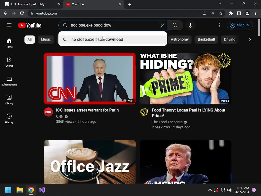261x196 pixels.
Task: Start voice search with microphone
Action: 190,25
